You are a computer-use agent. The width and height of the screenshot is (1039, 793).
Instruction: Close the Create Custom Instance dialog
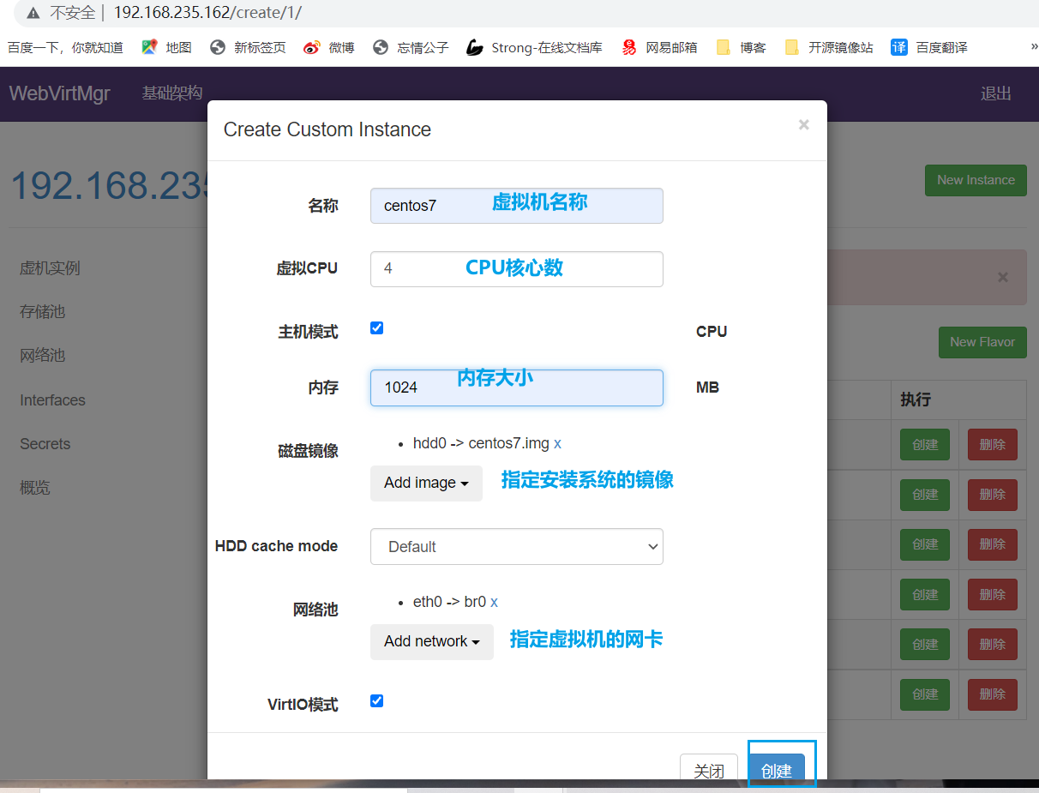[803, 125]
